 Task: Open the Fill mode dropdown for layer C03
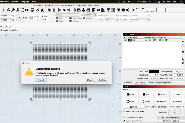tap(138, 40)
